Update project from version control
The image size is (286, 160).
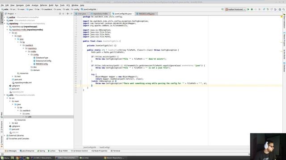264,9
